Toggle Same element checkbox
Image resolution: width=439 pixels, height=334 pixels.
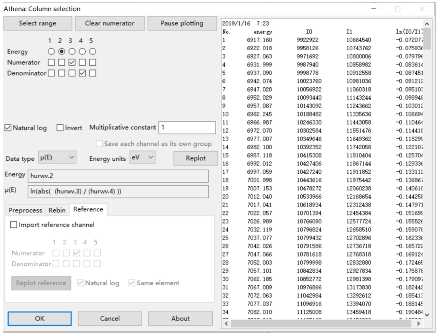pos(132,283)
